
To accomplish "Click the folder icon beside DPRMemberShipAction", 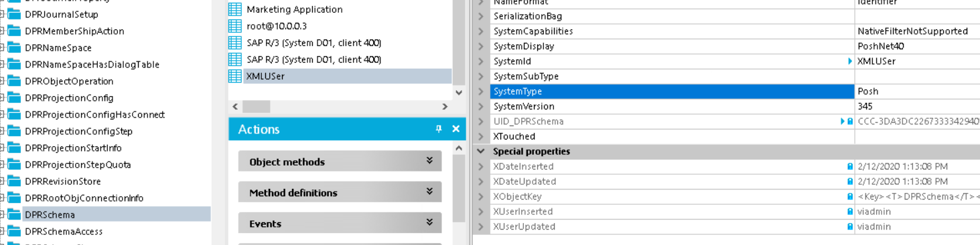I will (x=14, y=31).
